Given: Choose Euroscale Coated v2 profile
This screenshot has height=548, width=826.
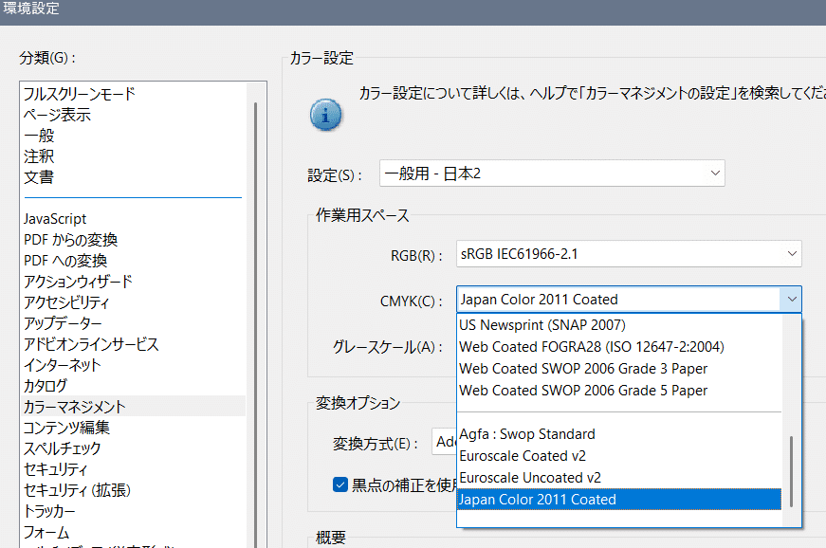Looking at the screenshot, I should click(x=619, y=456).
